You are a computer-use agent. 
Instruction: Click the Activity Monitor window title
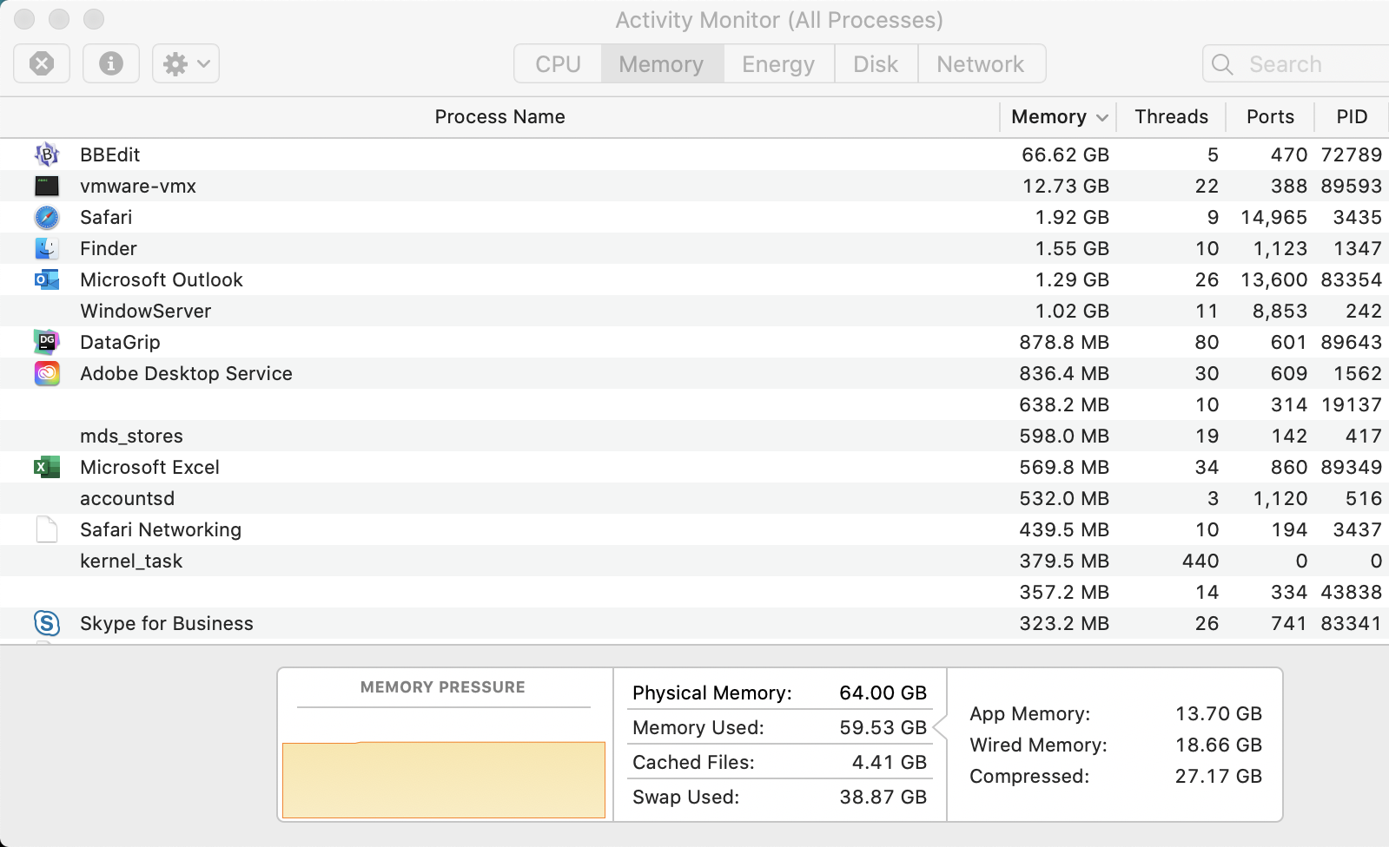779,20
